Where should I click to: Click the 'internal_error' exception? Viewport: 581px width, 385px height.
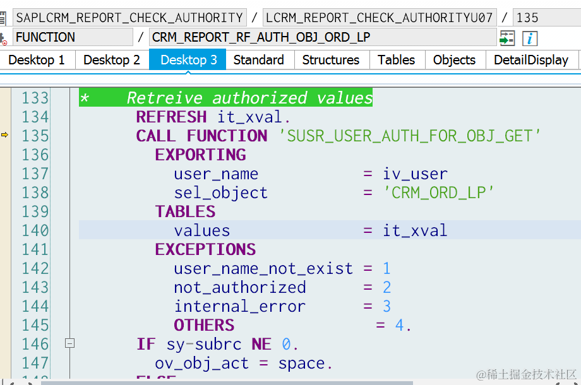240,306
